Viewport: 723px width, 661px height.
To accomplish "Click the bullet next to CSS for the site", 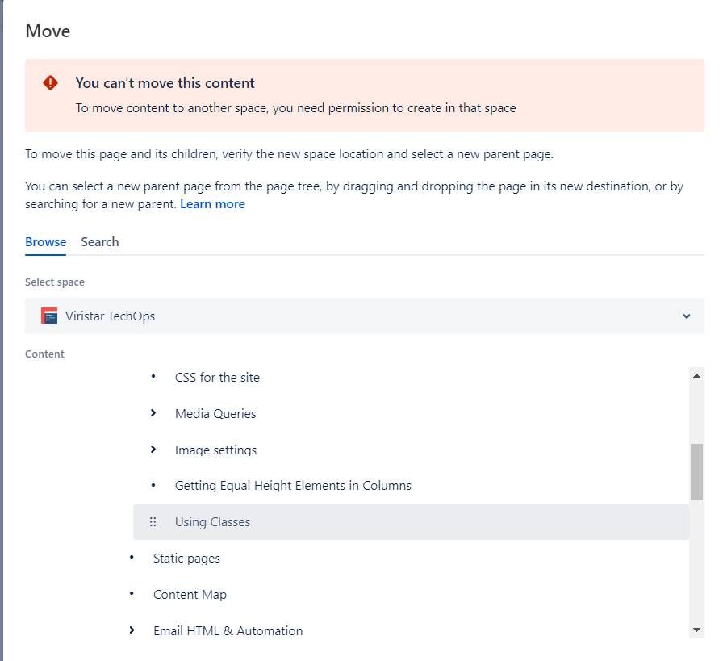I will pos(153,377).
